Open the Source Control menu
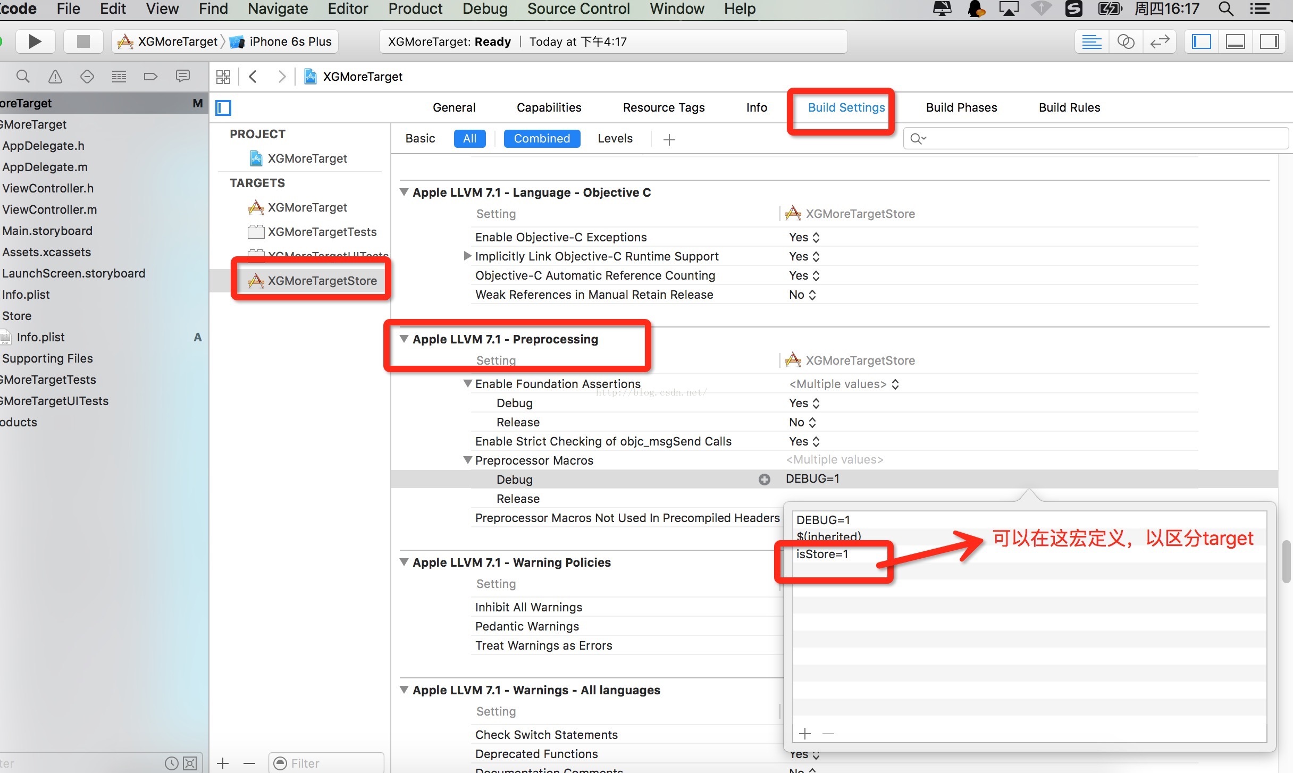Screen dimensions: 1293x773 (x=578, y=9)
